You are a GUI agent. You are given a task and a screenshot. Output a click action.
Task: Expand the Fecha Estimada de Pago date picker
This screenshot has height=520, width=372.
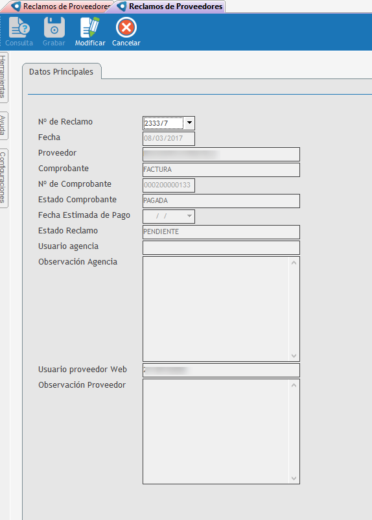coord(189,216)
